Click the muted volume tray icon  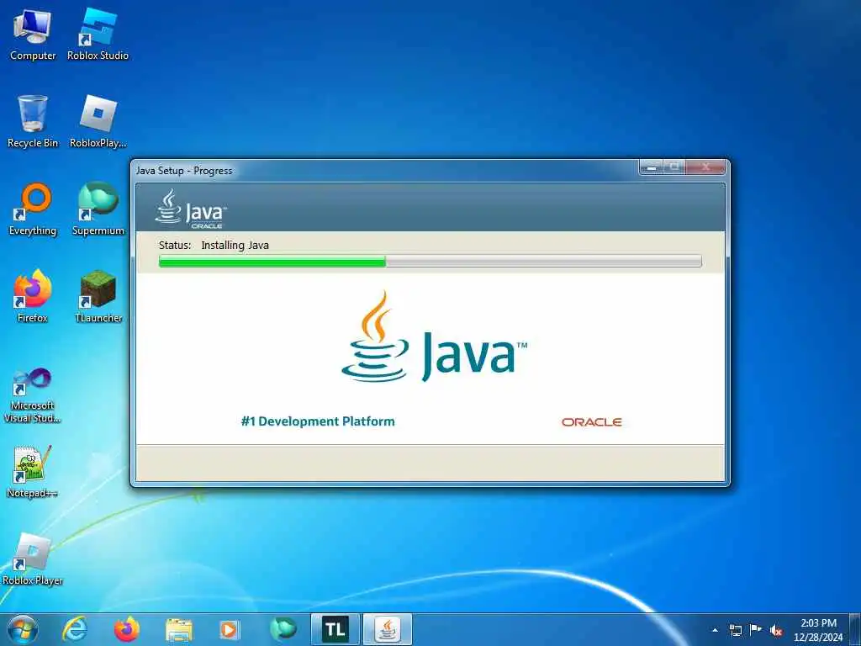click(776, 630)
